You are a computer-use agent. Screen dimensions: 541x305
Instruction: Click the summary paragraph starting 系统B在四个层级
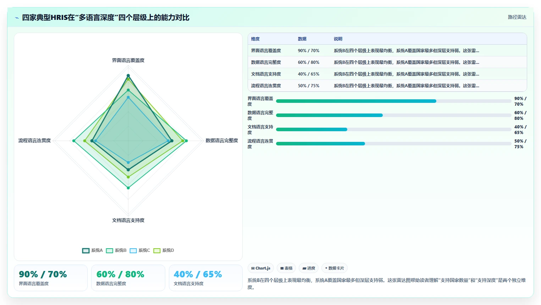(387, 284)
